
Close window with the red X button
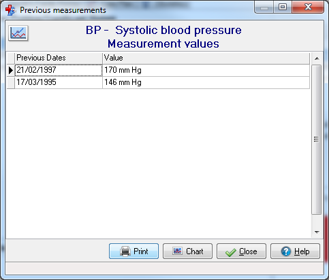(308, 7)
